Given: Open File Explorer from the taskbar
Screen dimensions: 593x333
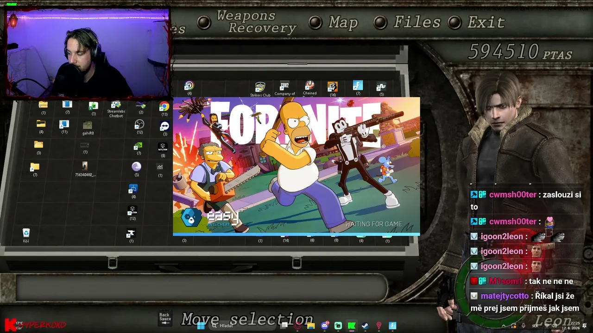Looking at the screenshot, I should [x=311, y=326].
